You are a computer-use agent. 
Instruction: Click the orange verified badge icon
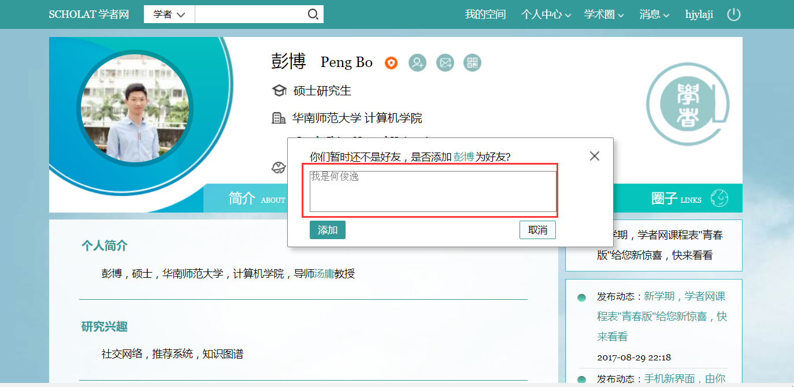pos(391,63)
